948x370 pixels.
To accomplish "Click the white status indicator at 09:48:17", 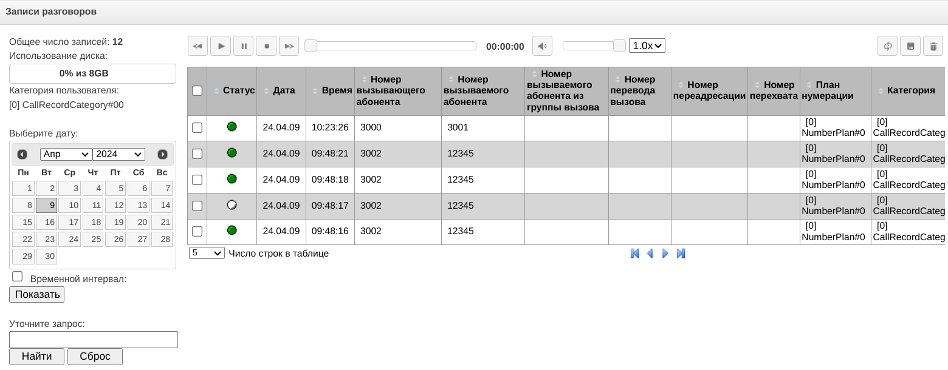I will pyautogui.click(x=232, y=205).
